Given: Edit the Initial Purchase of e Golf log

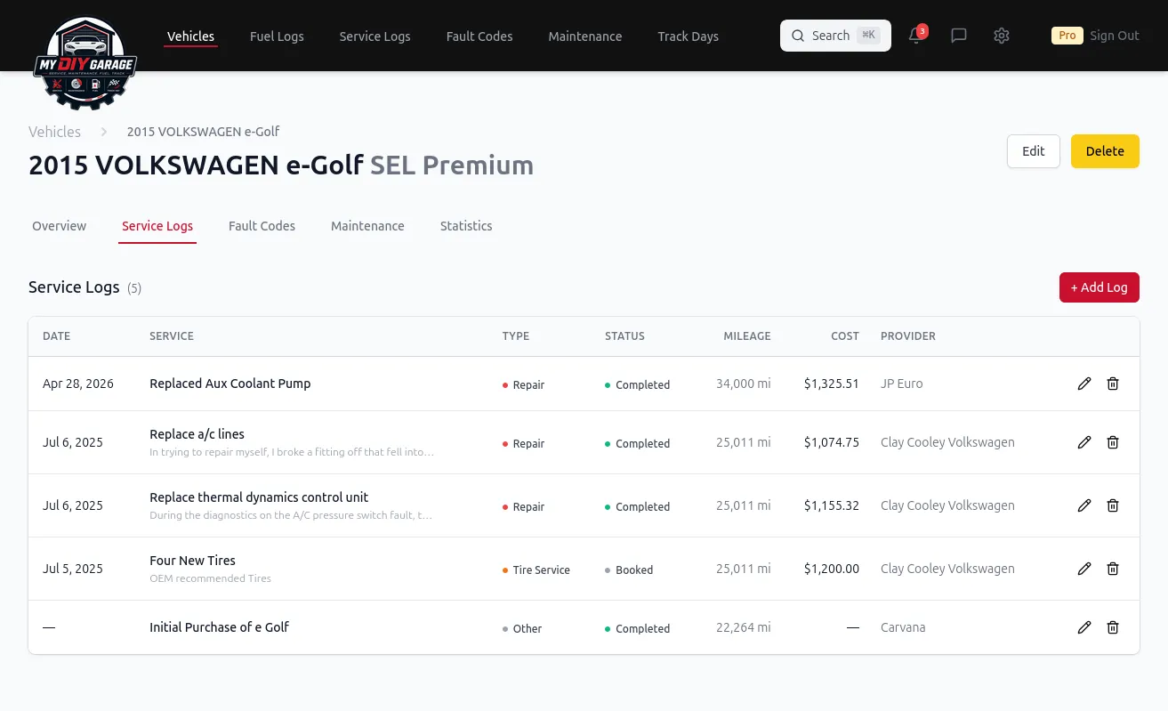Looking at the screenshot, I should 1084,627.
